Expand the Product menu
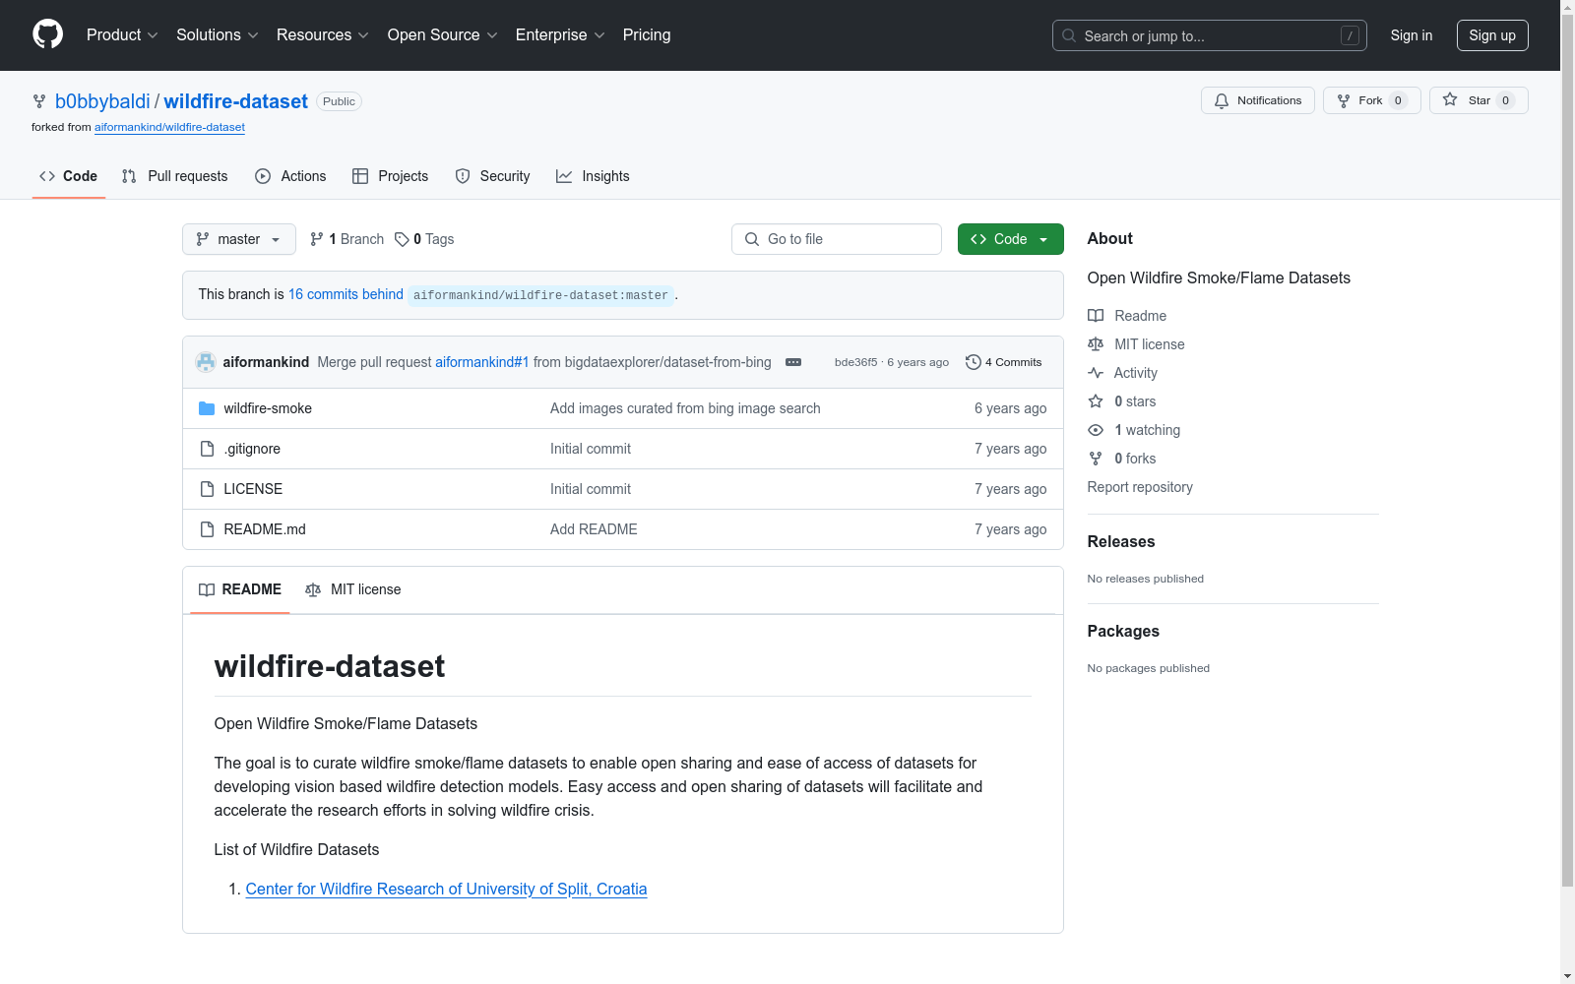1575x984 pixels. point(122,34)
